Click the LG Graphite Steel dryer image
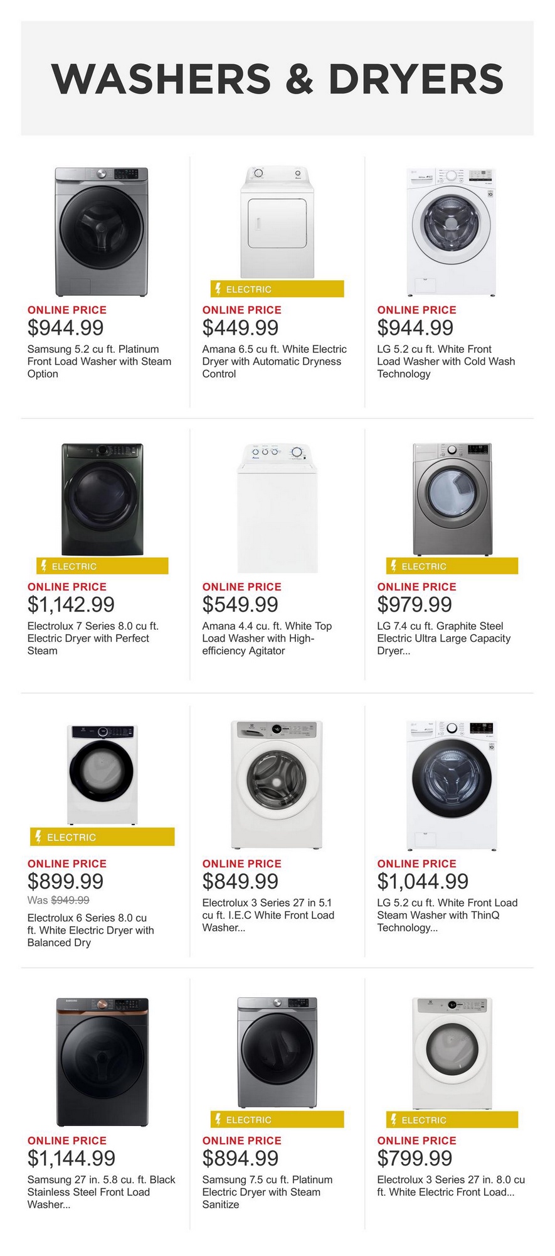This screenshot has width=555, height=1256. tap(452, 499)
